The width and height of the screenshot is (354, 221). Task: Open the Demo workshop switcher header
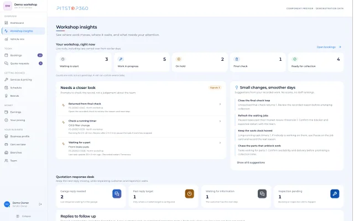point(23,6)
